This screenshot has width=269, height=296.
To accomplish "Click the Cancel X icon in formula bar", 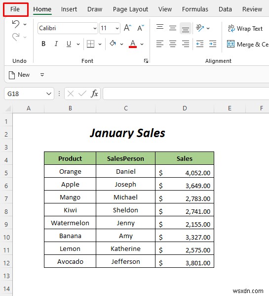I will pyautogui.click(x=71, y=94).
